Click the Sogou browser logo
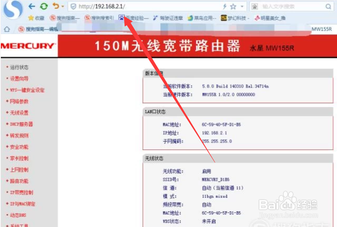This screenshot has height=227, width=337. click(x=13, y=9)
